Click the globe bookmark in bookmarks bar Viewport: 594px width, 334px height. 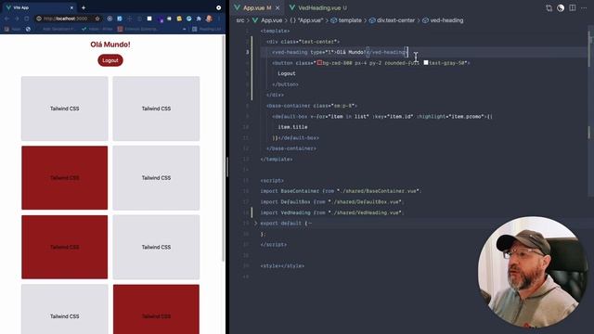(x=28, y=29)
